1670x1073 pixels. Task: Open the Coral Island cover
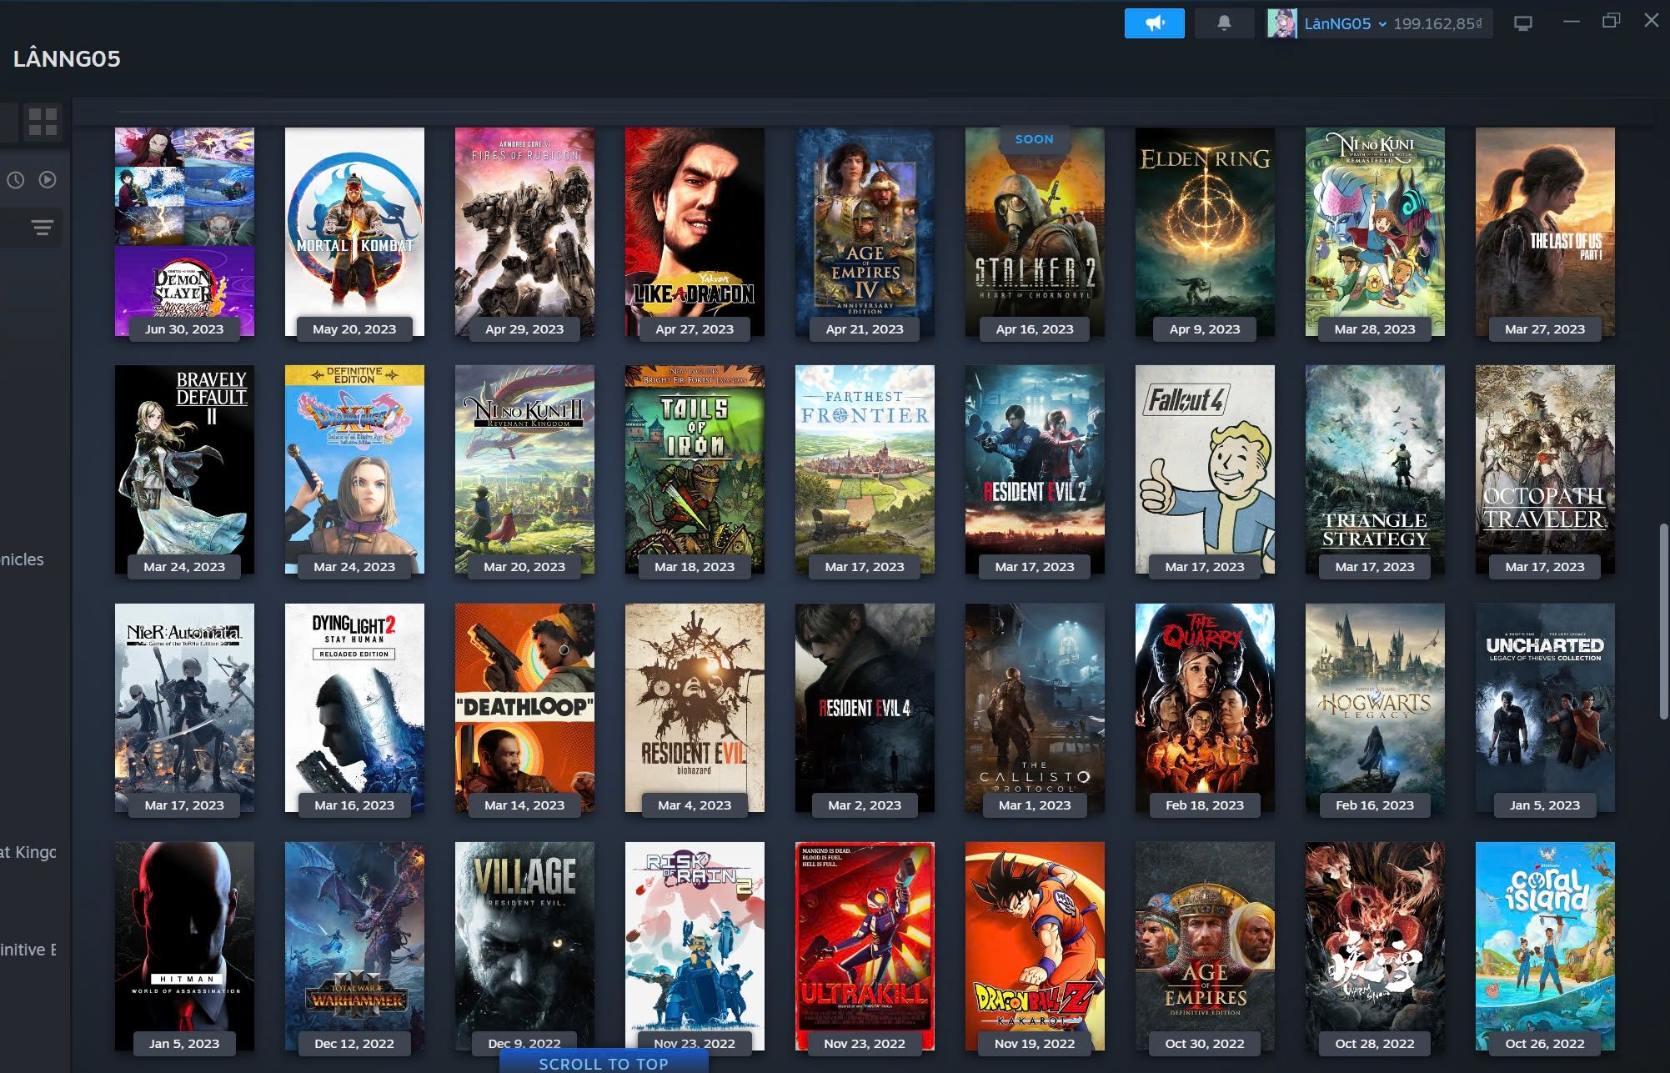click(1545, 946)
